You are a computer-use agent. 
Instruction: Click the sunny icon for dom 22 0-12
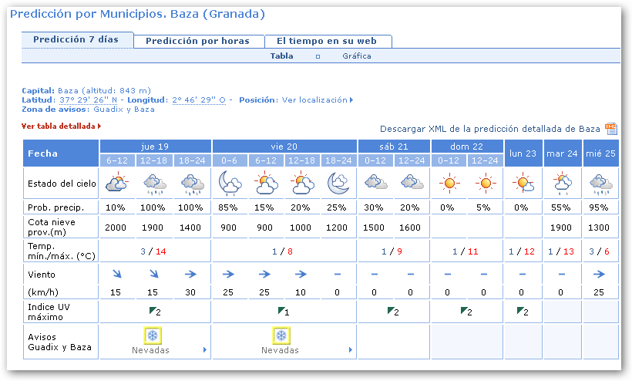[x=449, y=184]
